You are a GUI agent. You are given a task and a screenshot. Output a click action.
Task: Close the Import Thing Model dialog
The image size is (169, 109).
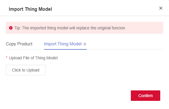tap(161, 8)
